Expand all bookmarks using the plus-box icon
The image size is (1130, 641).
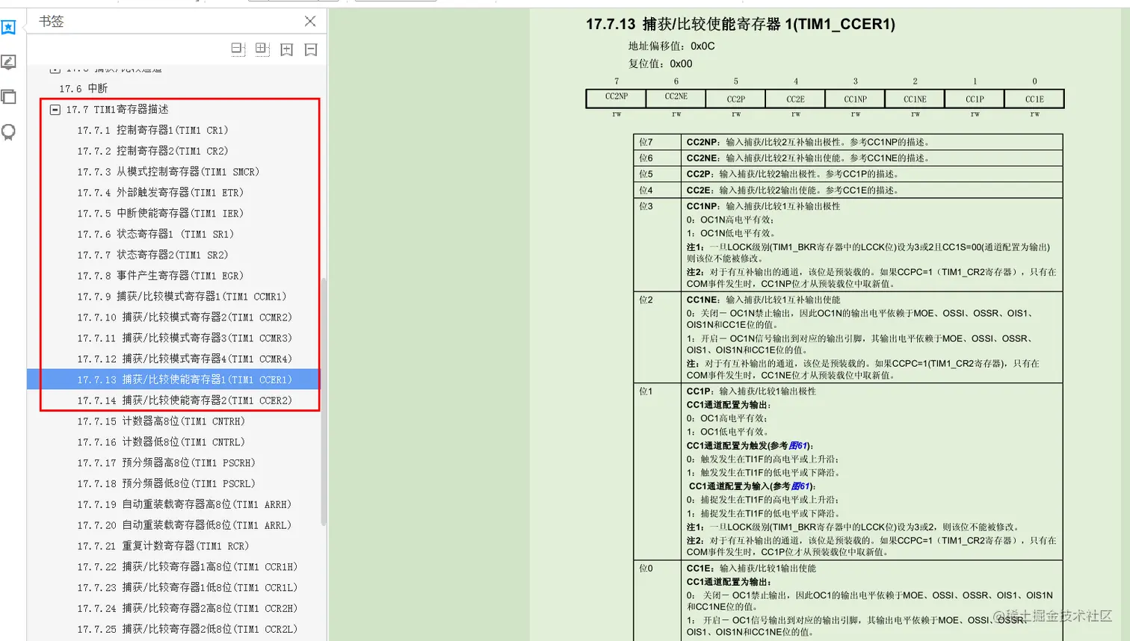[x=262, y=49]
